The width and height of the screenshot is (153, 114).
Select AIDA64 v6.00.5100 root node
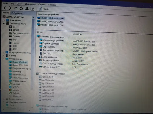[13, 17]
